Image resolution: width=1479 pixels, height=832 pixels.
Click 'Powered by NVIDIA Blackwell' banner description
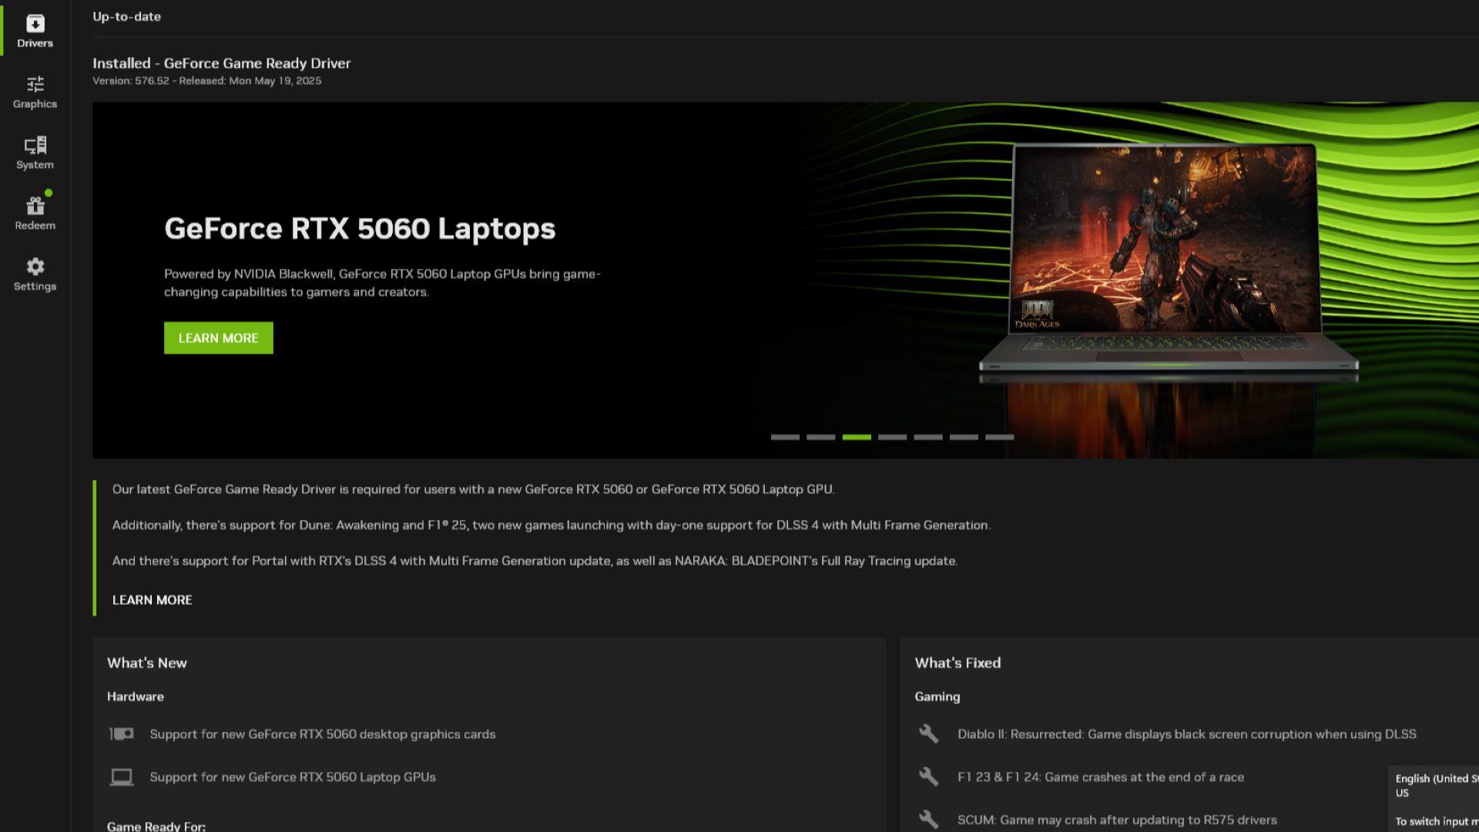click(382, 283)
